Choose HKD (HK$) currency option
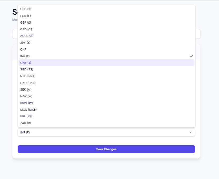 click(28, 83)
